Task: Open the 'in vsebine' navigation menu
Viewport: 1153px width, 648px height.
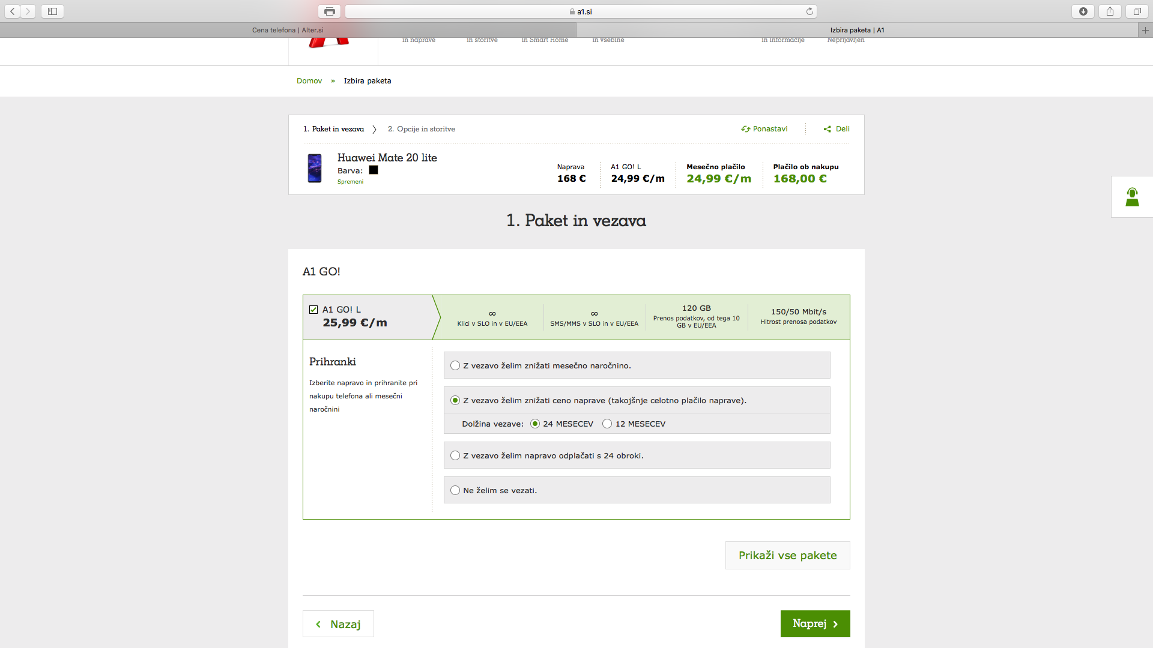Action: (608, 40)
